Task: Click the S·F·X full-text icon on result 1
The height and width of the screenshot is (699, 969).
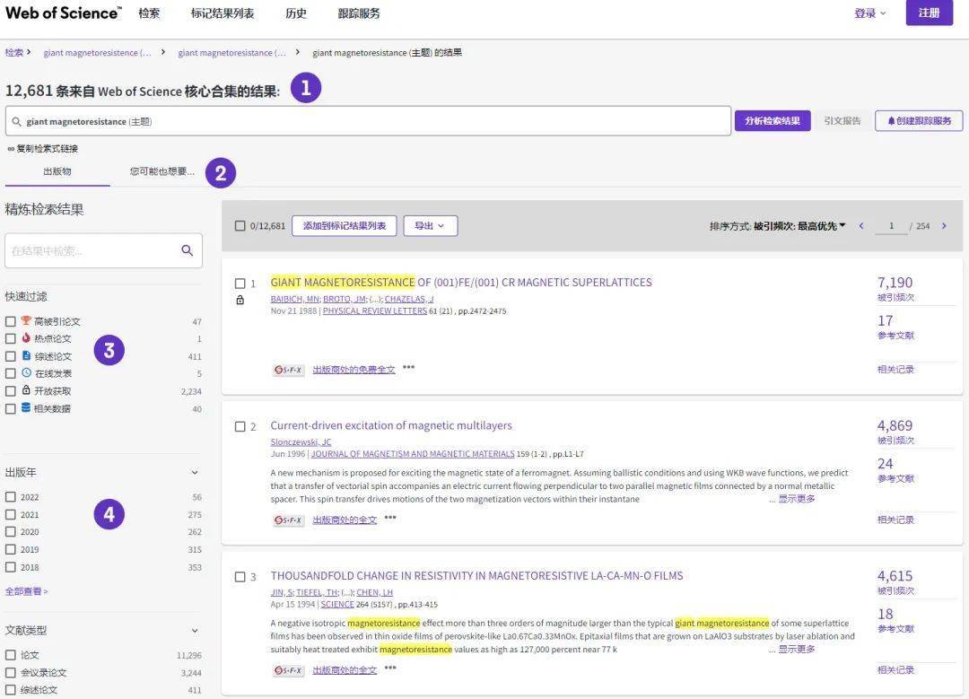Action: point(289,369)
